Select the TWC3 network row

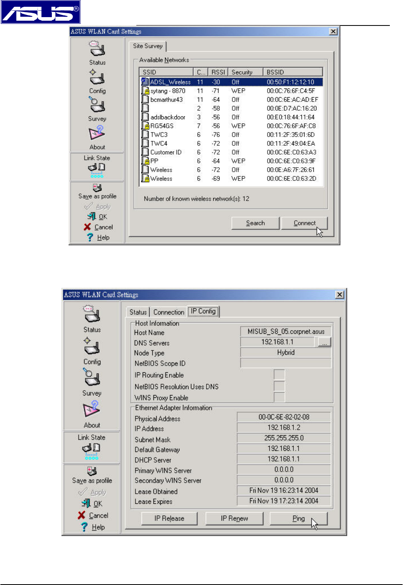[232, 135]
